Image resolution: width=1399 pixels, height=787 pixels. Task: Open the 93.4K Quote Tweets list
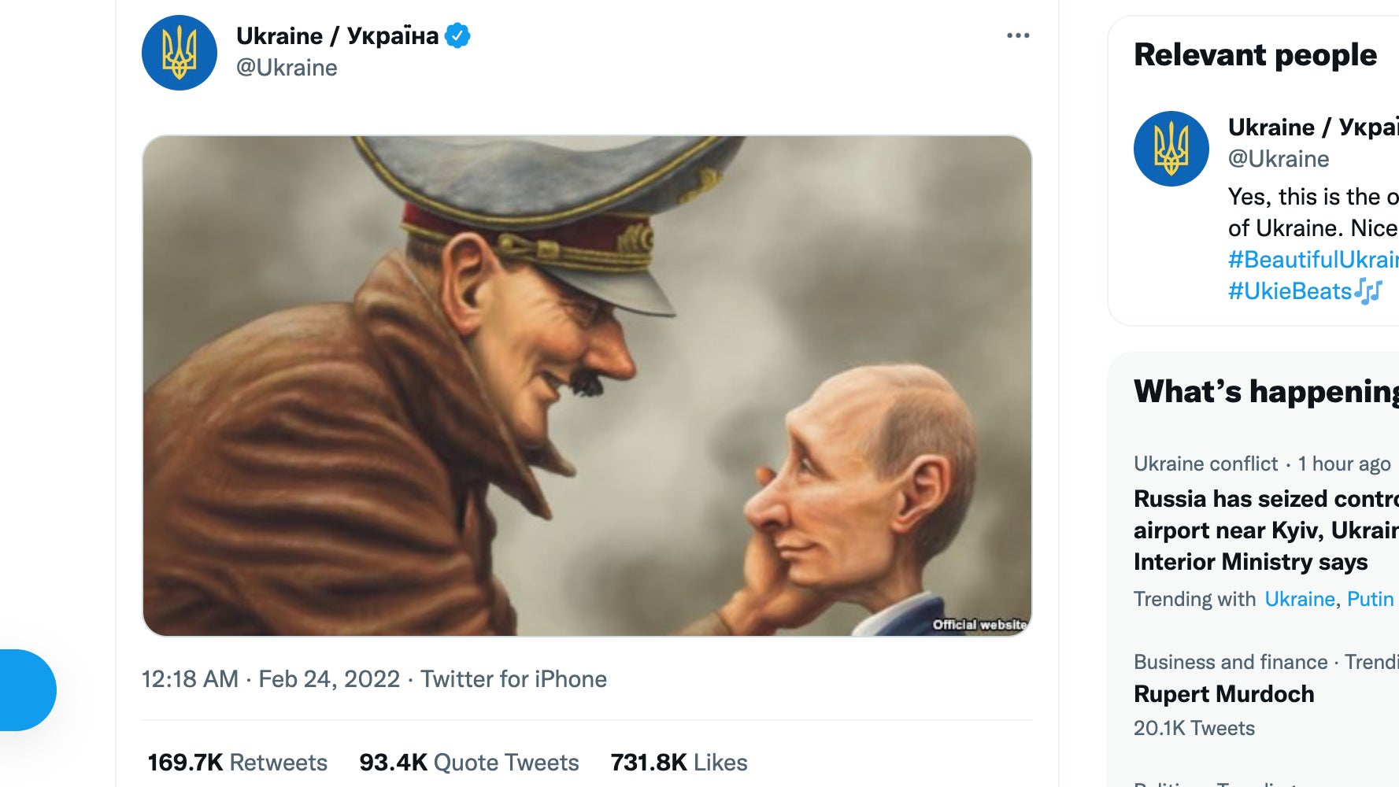tap(469, 762)
